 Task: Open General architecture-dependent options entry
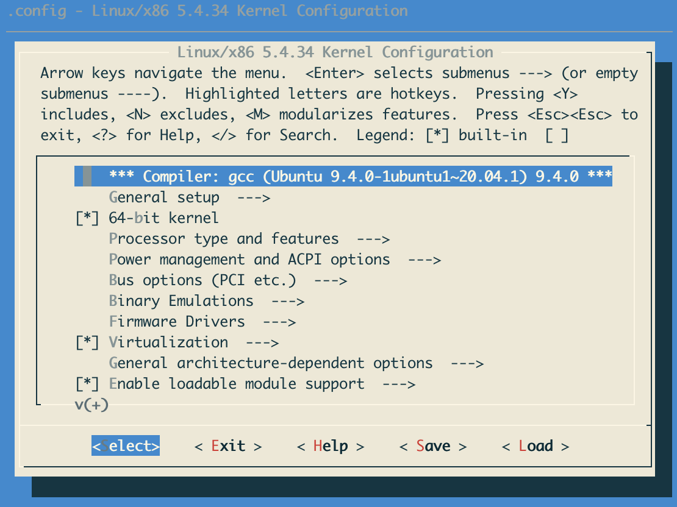coord(271,363)
